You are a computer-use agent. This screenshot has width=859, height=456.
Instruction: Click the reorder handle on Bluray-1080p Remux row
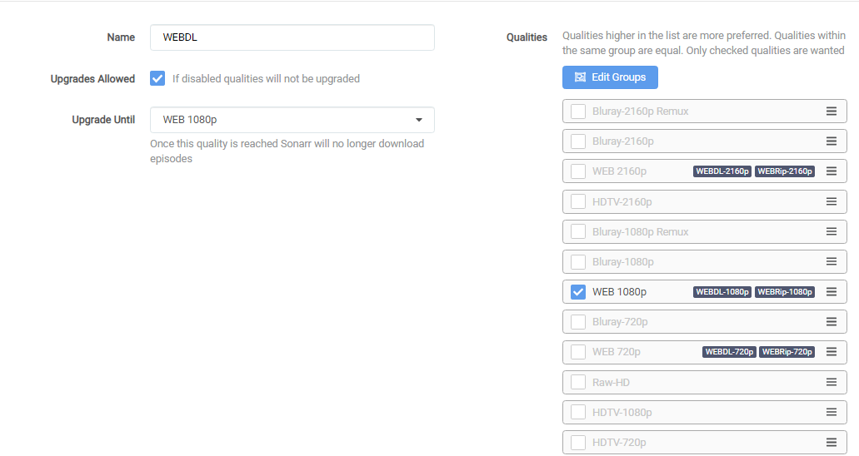coord(831,231)
